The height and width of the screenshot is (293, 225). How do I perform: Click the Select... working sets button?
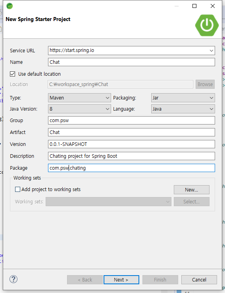[192, 202]
